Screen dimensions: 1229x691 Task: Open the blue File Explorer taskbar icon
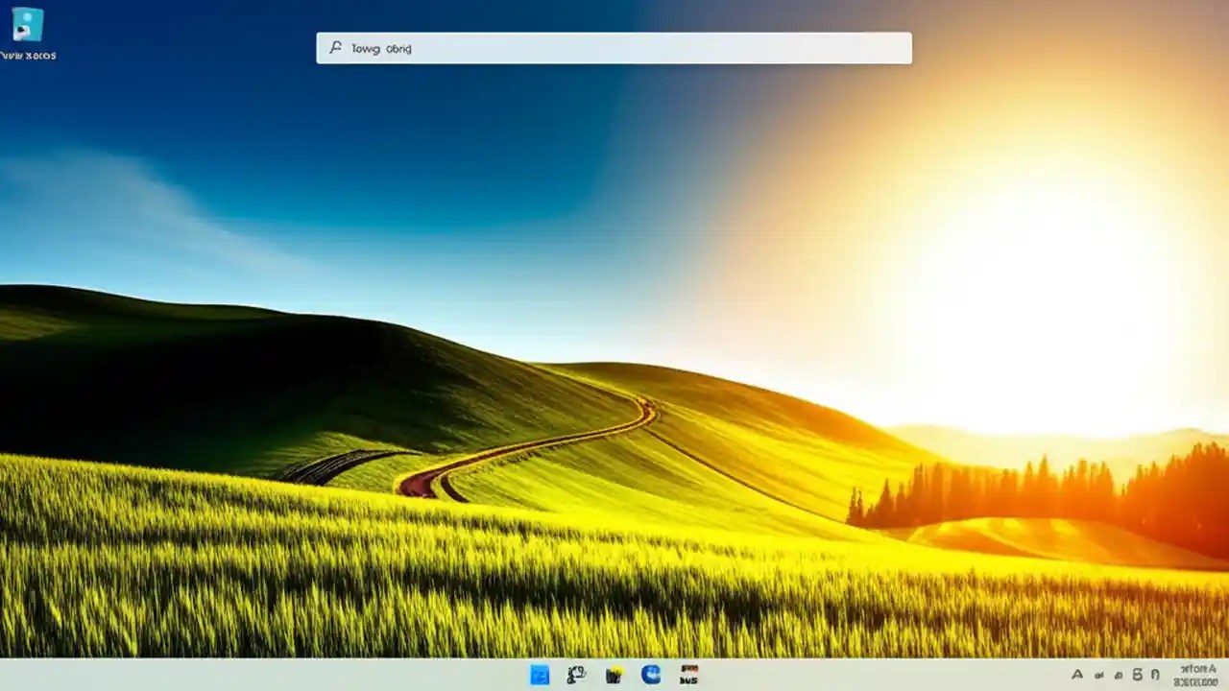(x=539, y=675)
